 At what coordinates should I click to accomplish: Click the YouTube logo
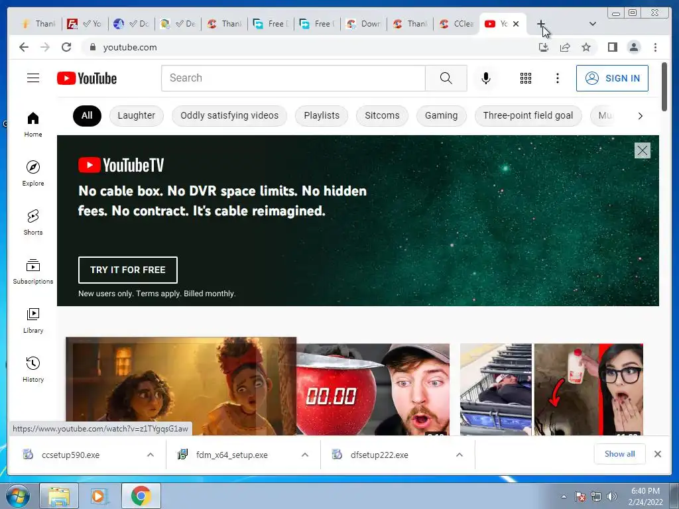click(x=87, y=78)
